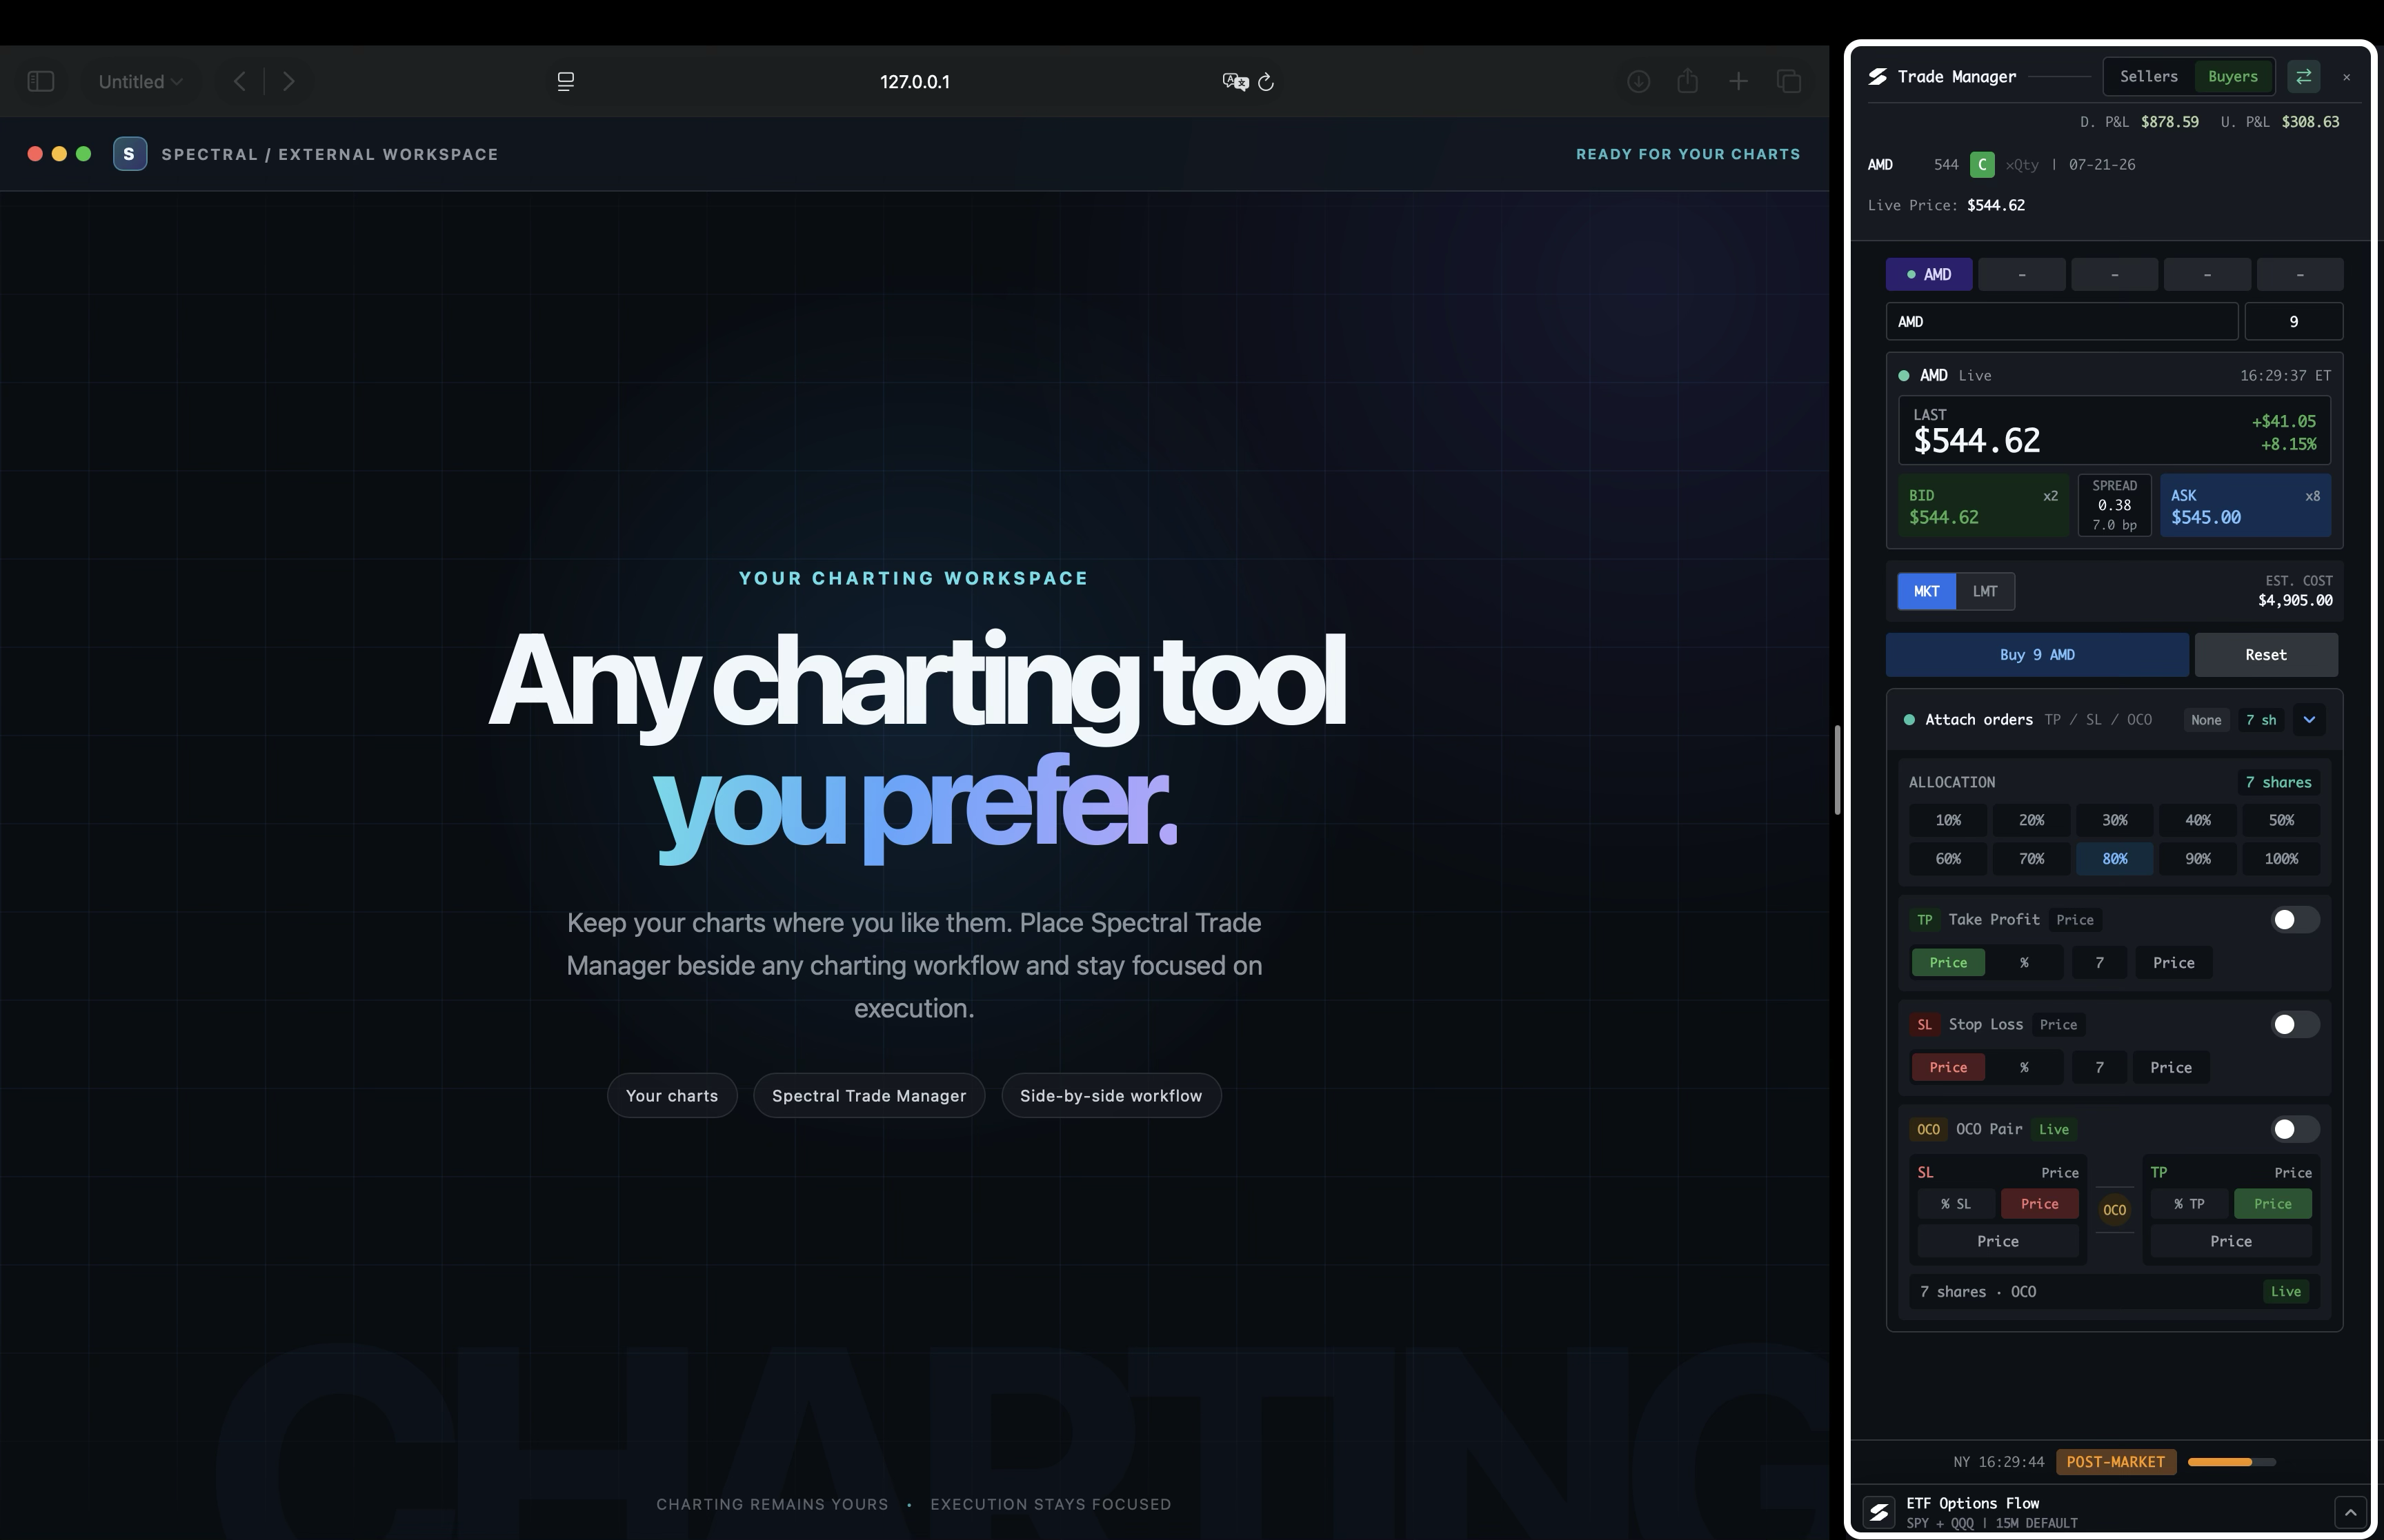Swap sides with the green arrows icon
Image resolution: width=2384 pixels, height=1540 pixels.
click(x=2303, y=76)
